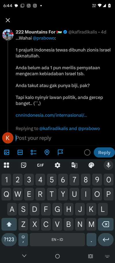Tap the @prabowo mention in tweet
Screen dimensions: 115x263
click(x=44, y=38)
